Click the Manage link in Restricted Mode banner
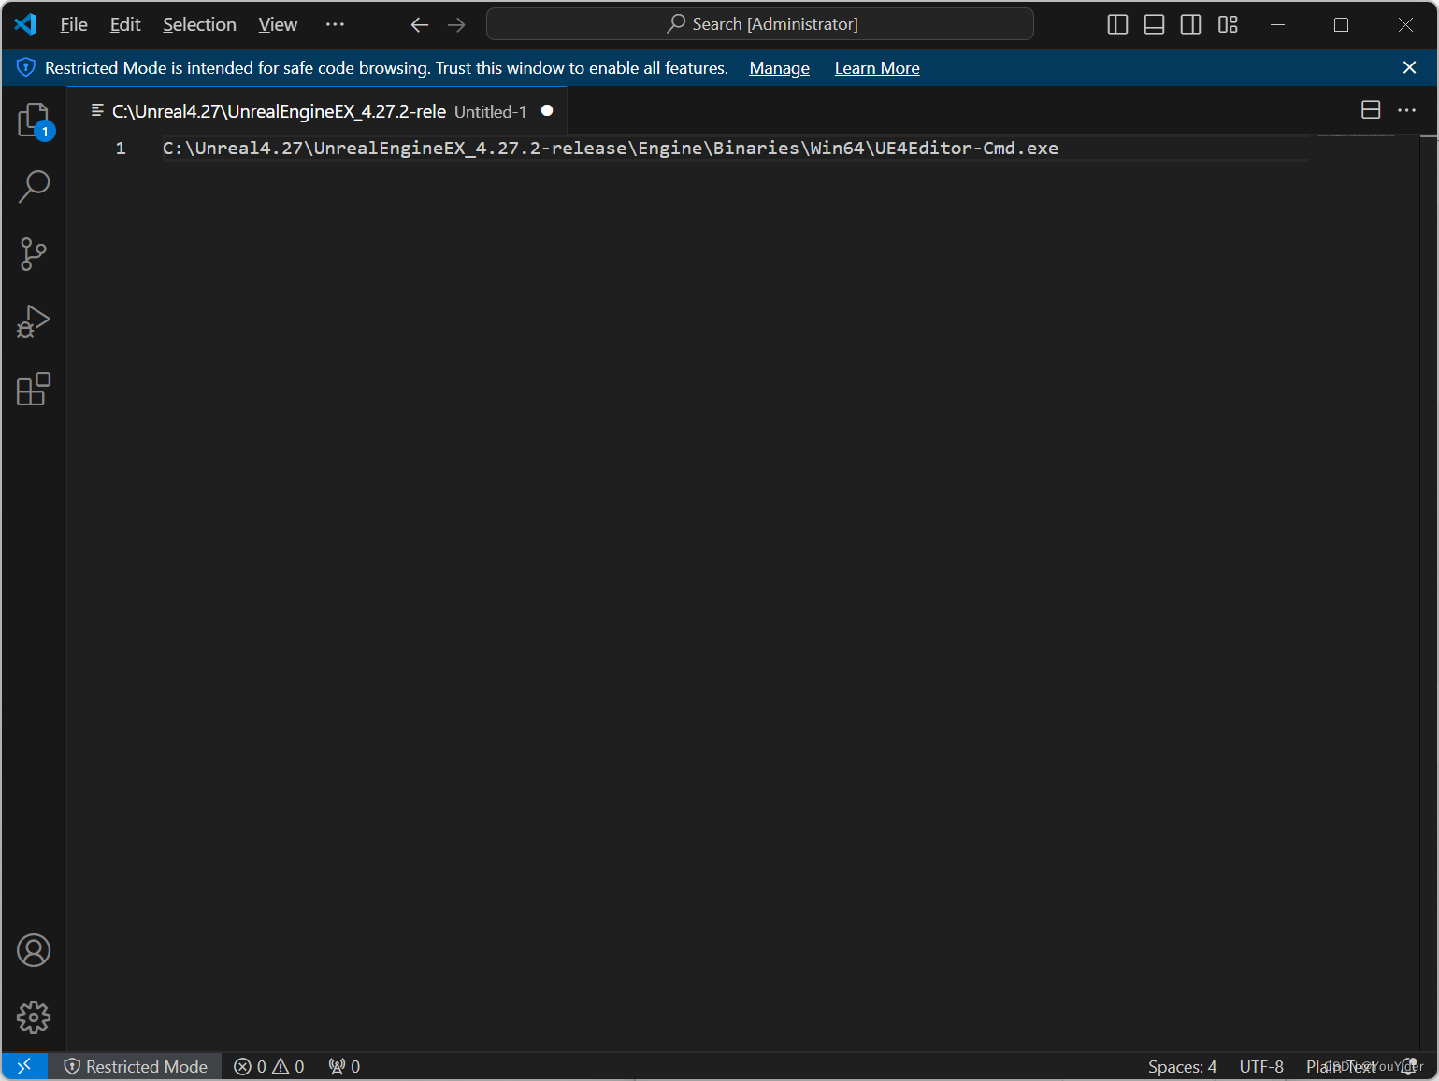The height and width of the screenshot is (1081, 1439). [x=779, y=67]
